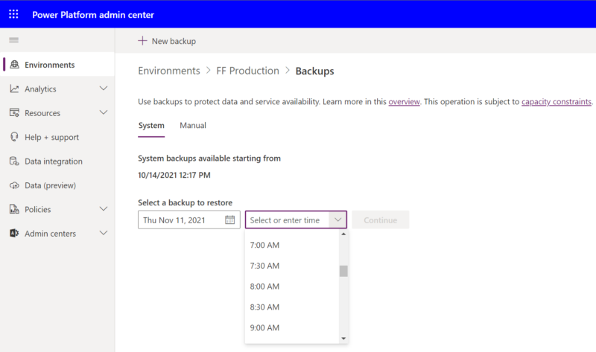
Task: Open the overview link
Action: point(404,102)
